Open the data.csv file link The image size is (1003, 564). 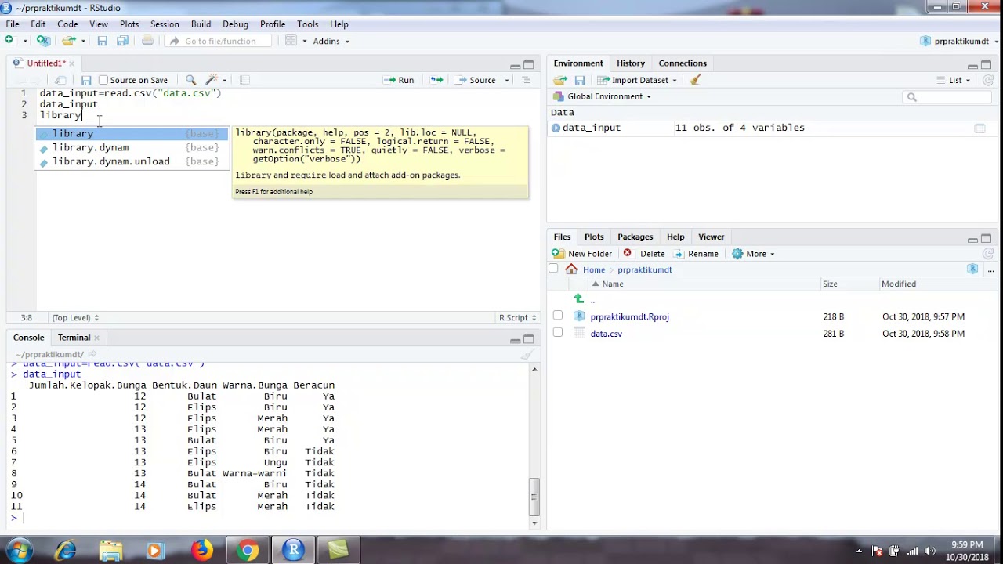pyautogui.click(x=606, y=334)
